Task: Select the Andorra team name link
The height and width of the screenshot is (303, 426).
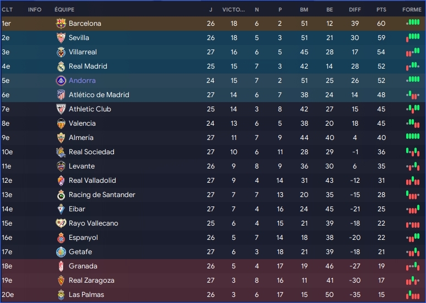Action: [83, 81]
